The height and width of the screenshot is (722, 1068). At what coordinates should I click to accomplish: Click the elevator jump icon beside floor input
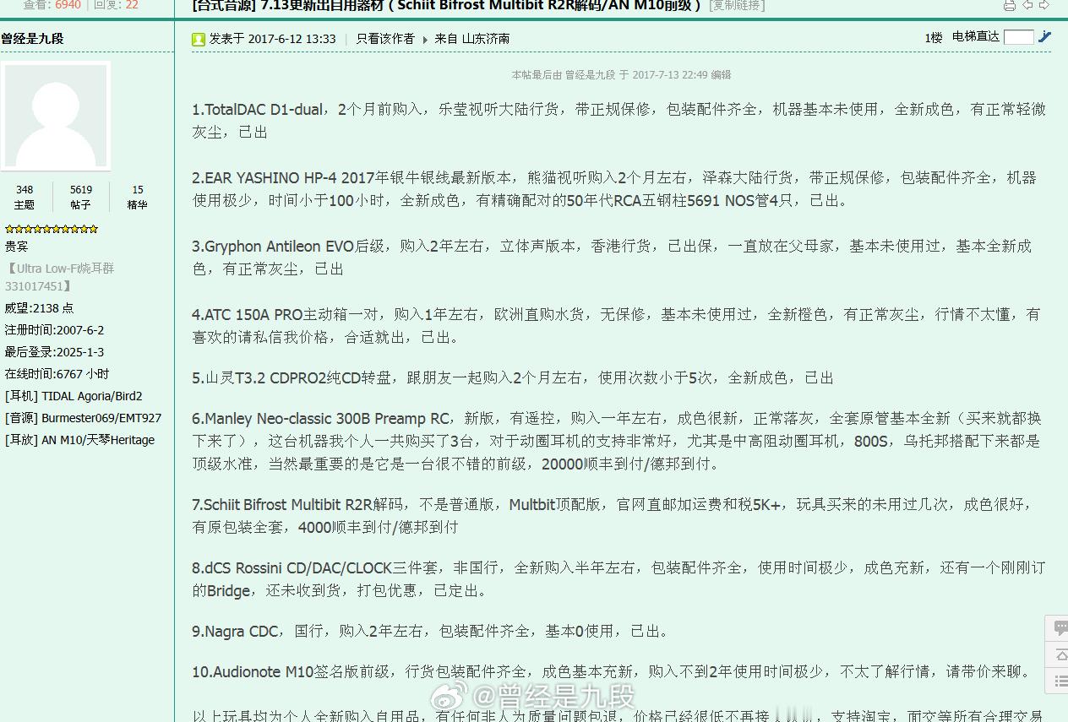[1045, 37]
